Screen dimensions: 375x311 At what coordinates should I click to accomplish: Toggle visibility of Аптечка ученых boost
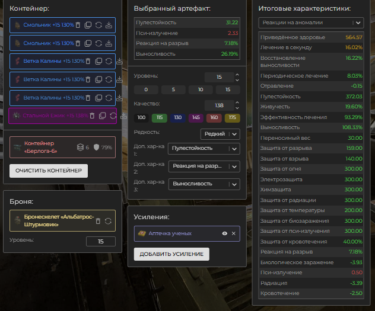click(x=225, y=233)
